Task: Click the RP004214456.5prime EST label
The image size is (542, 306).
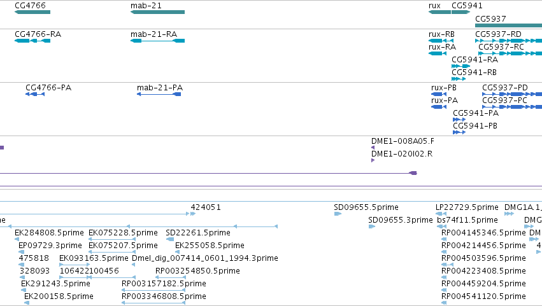Action: coord(483,246)
